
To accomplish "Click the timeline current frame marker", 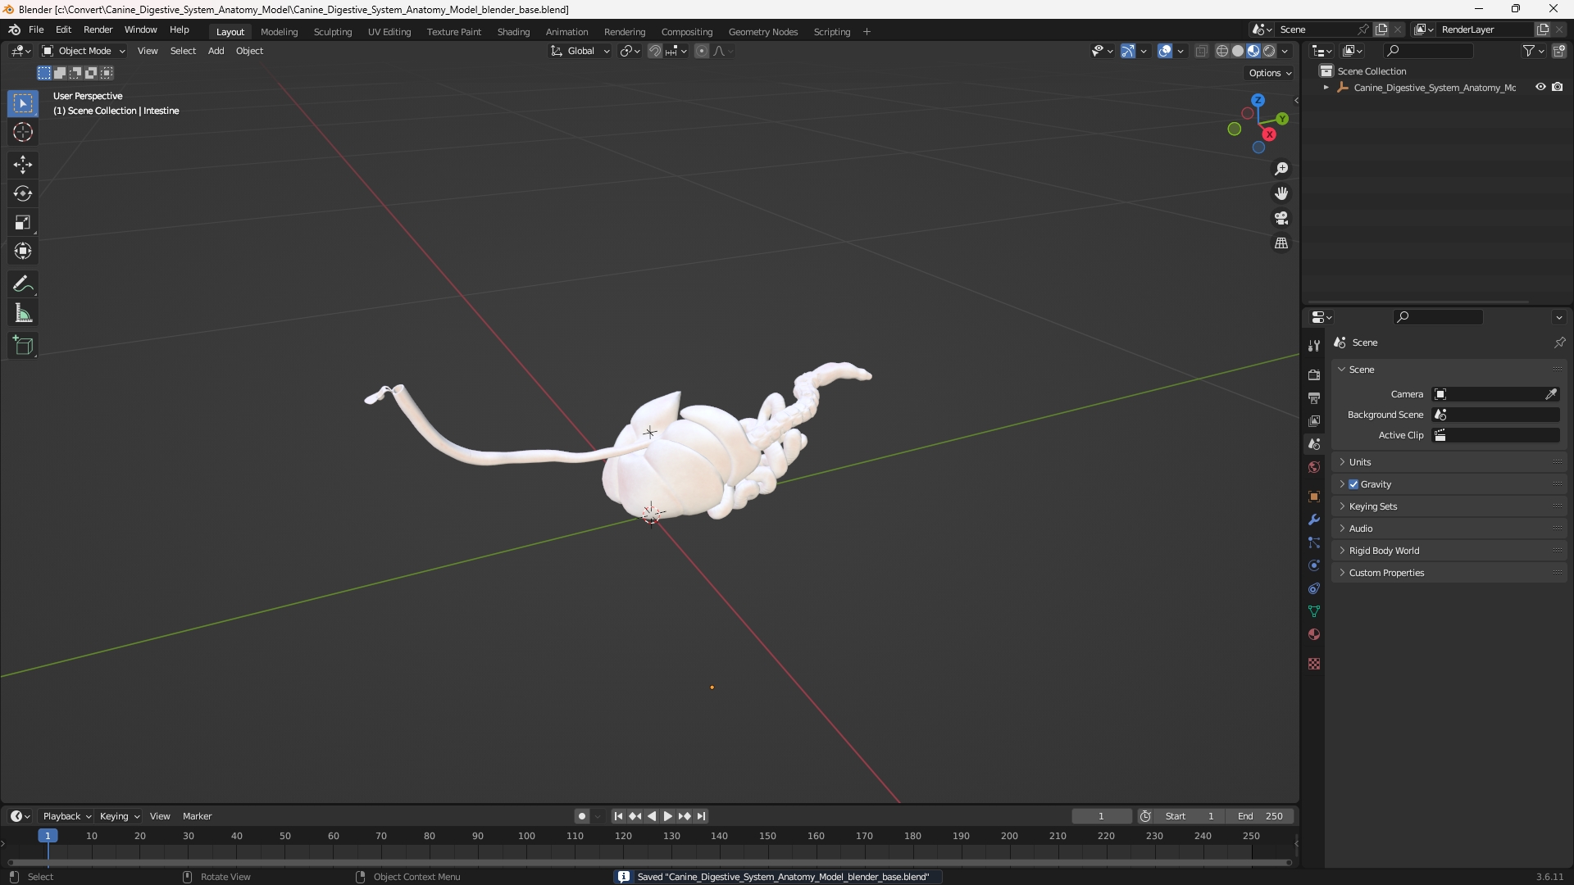I will [x=48, y=836].
